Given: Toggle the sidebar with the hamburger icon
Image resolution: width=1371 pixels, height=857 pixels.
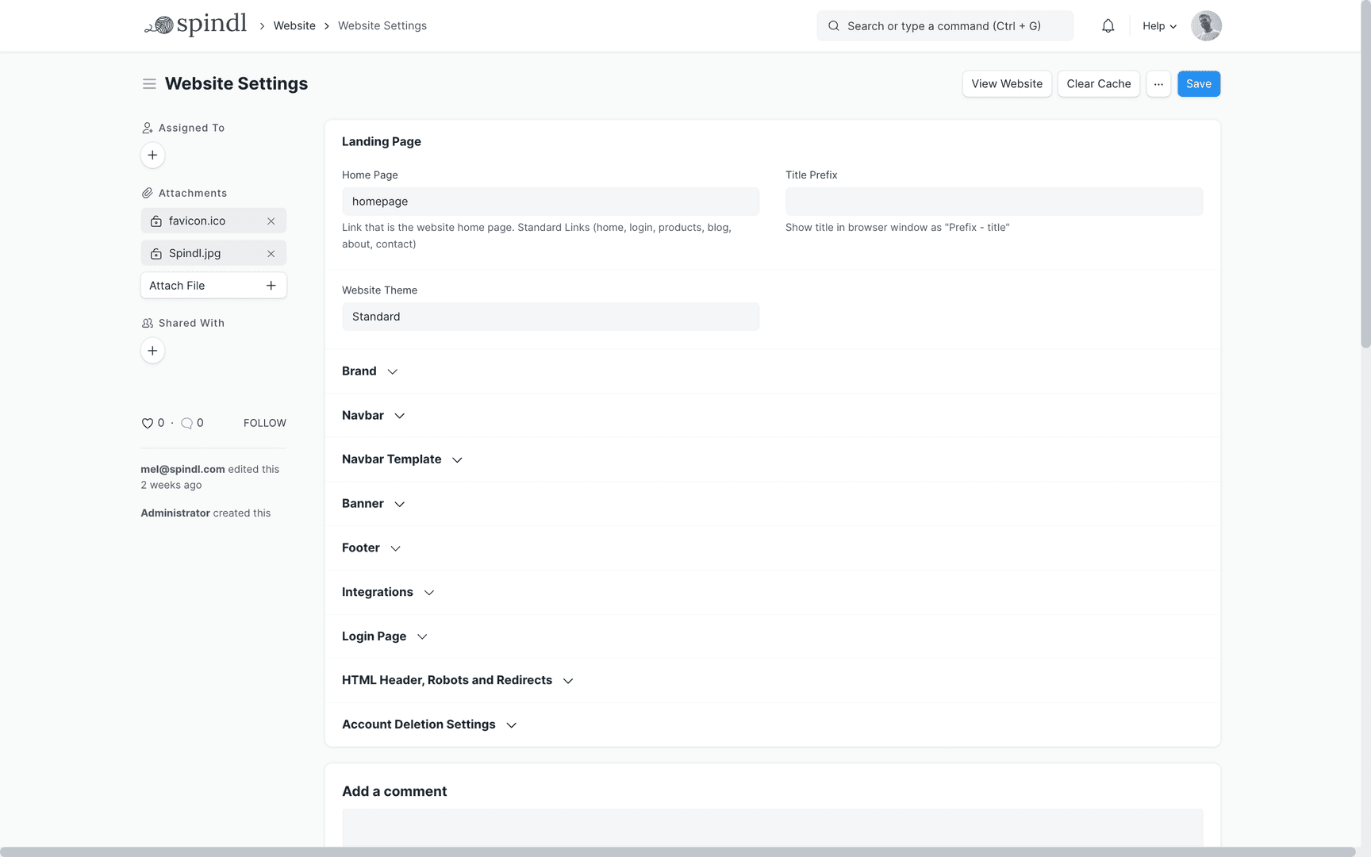Looking at the screenshot, I should pos(149,83).
